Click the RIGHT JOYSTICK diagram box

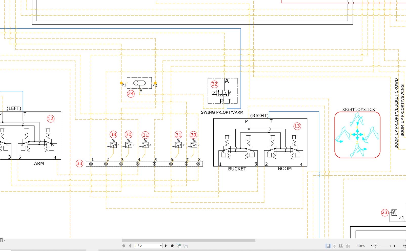tap(357, 135)
